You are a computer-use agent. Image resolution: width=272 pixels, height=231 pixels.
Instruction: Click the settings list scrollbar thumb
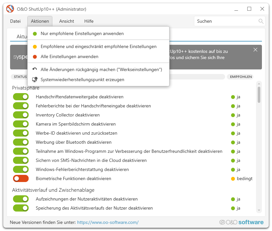point(259,95)
